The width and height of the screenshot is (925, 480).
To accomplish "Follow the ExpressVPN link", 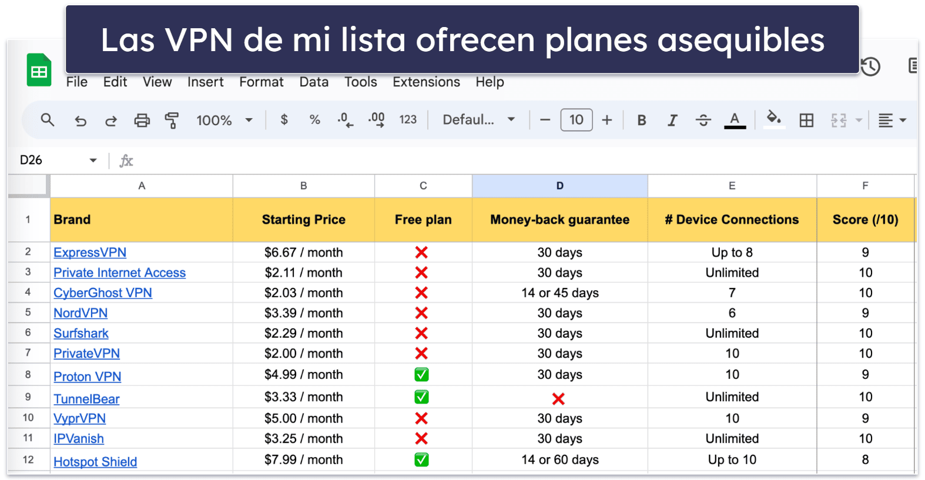I will tap(90, 253).
